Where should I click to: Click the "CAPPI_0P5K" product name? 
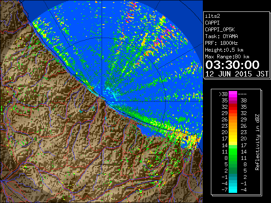click(220, 30)
